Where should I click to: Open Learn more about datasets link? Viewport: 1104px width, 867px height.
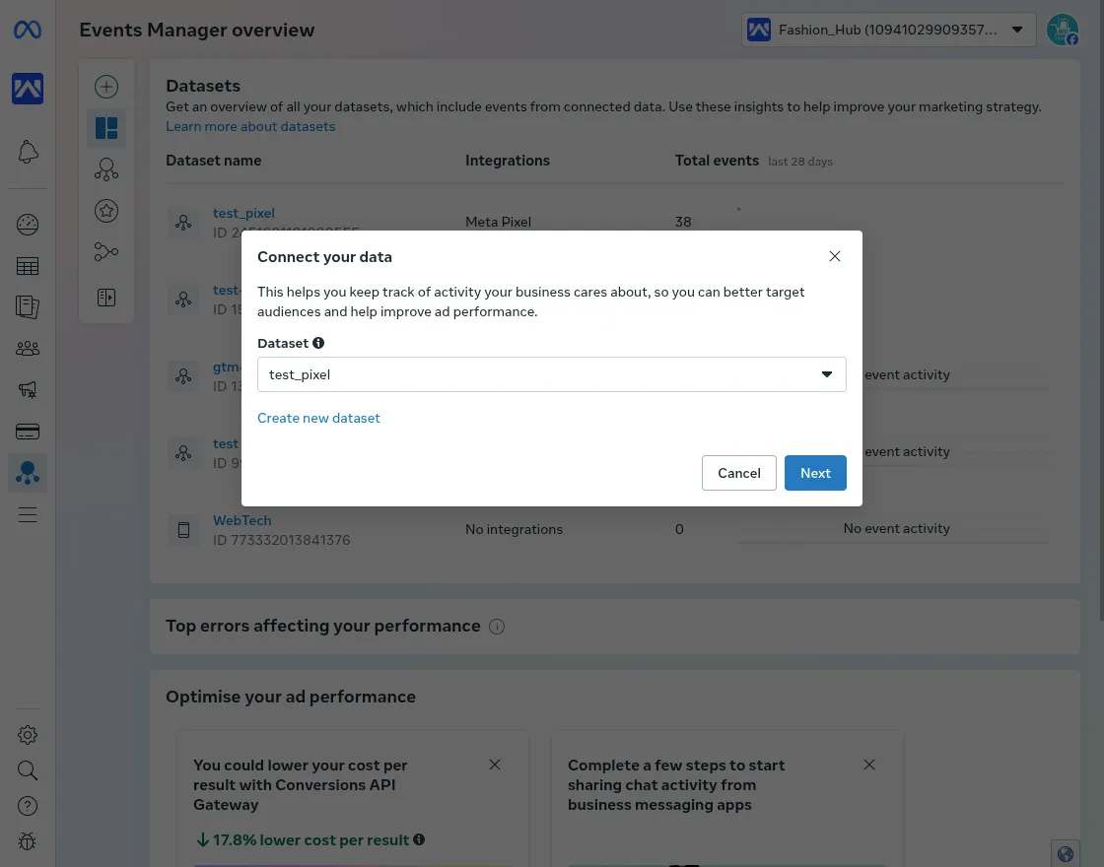[x=250, y=127]
